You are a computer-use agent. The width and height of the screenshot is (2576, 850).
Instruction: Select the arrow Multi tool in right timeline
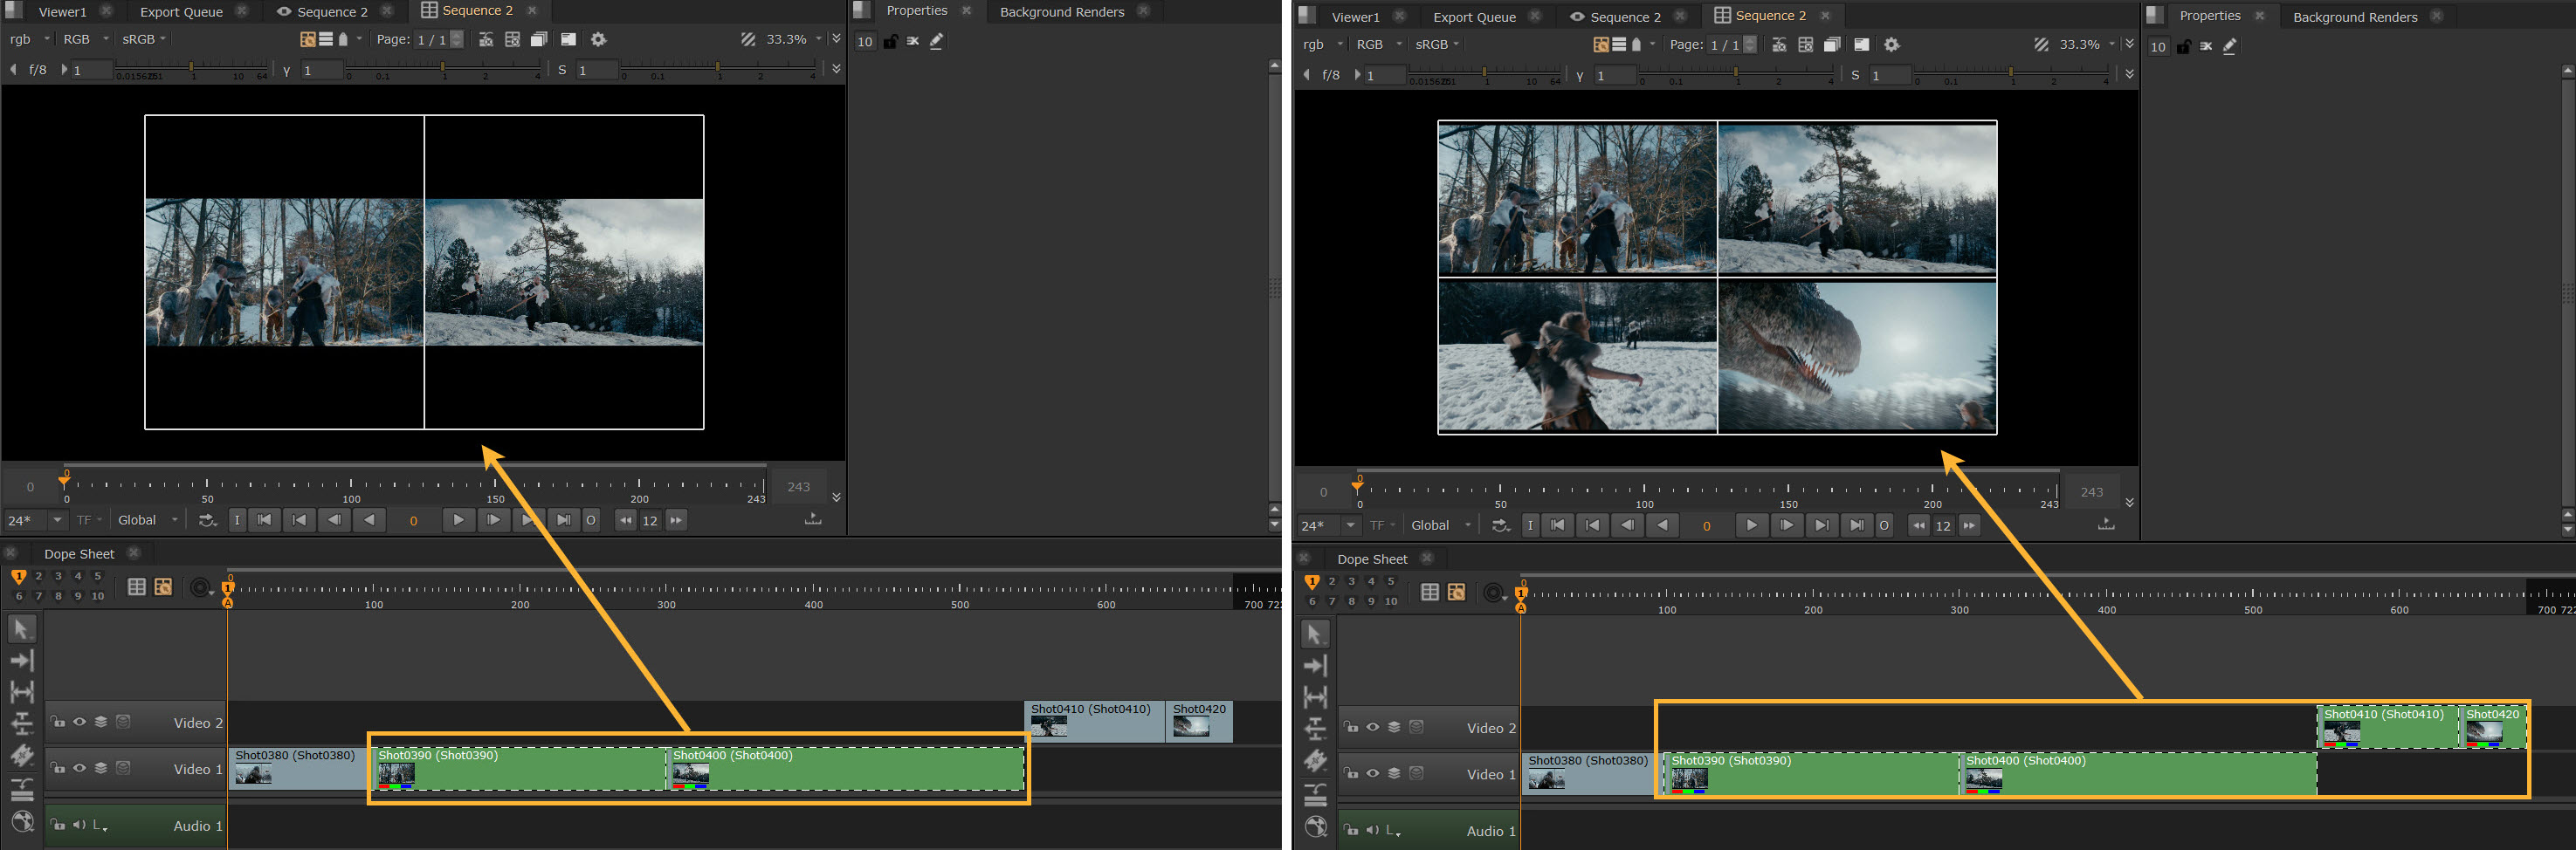[1315, 634]
